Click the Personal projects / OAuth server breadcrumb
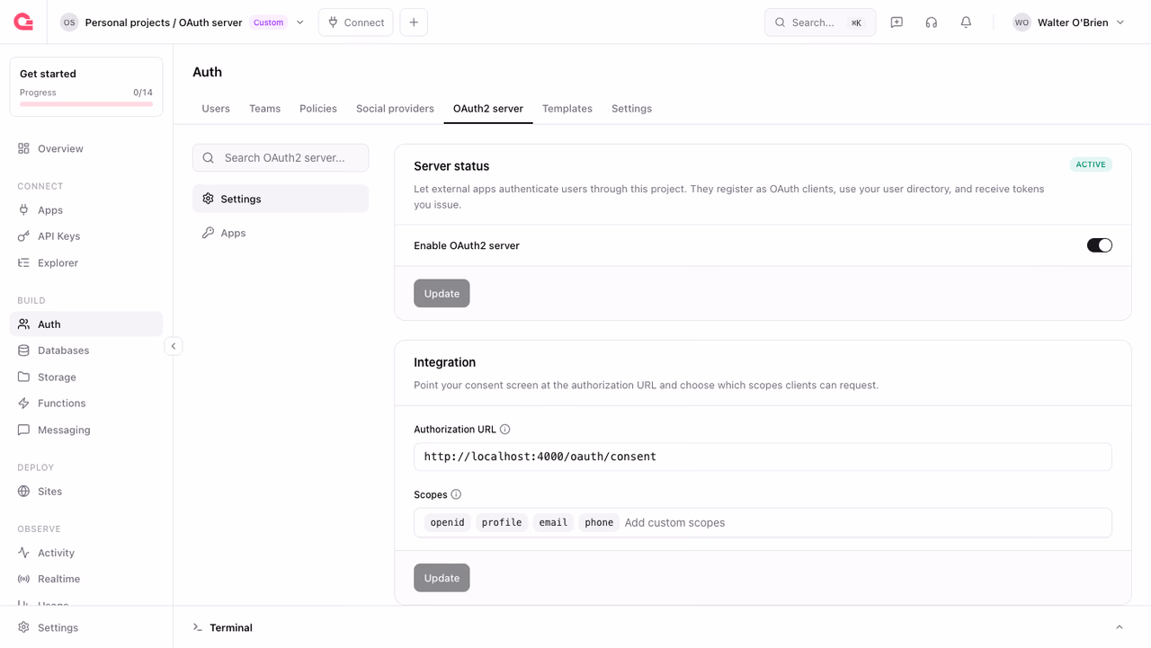Viewport: 1151px width, 648px height. click(164, 22)
